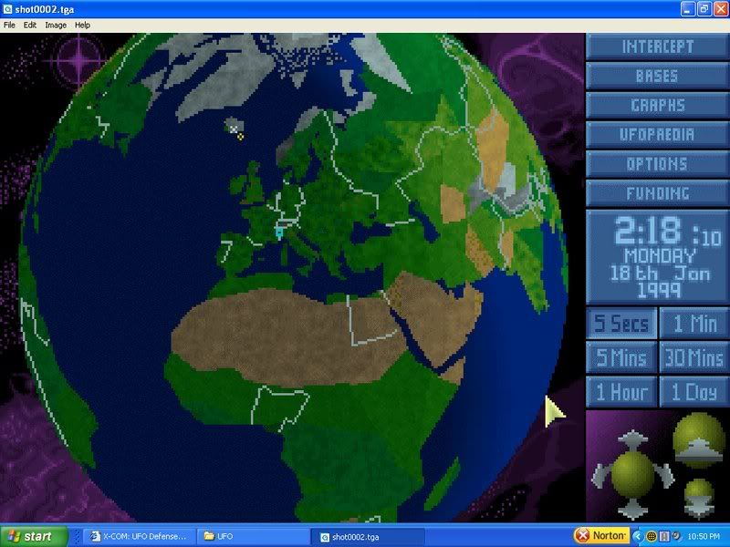Click the game clock showing 2:18
This screenshot has height=547, width=730.
point(648,232)
